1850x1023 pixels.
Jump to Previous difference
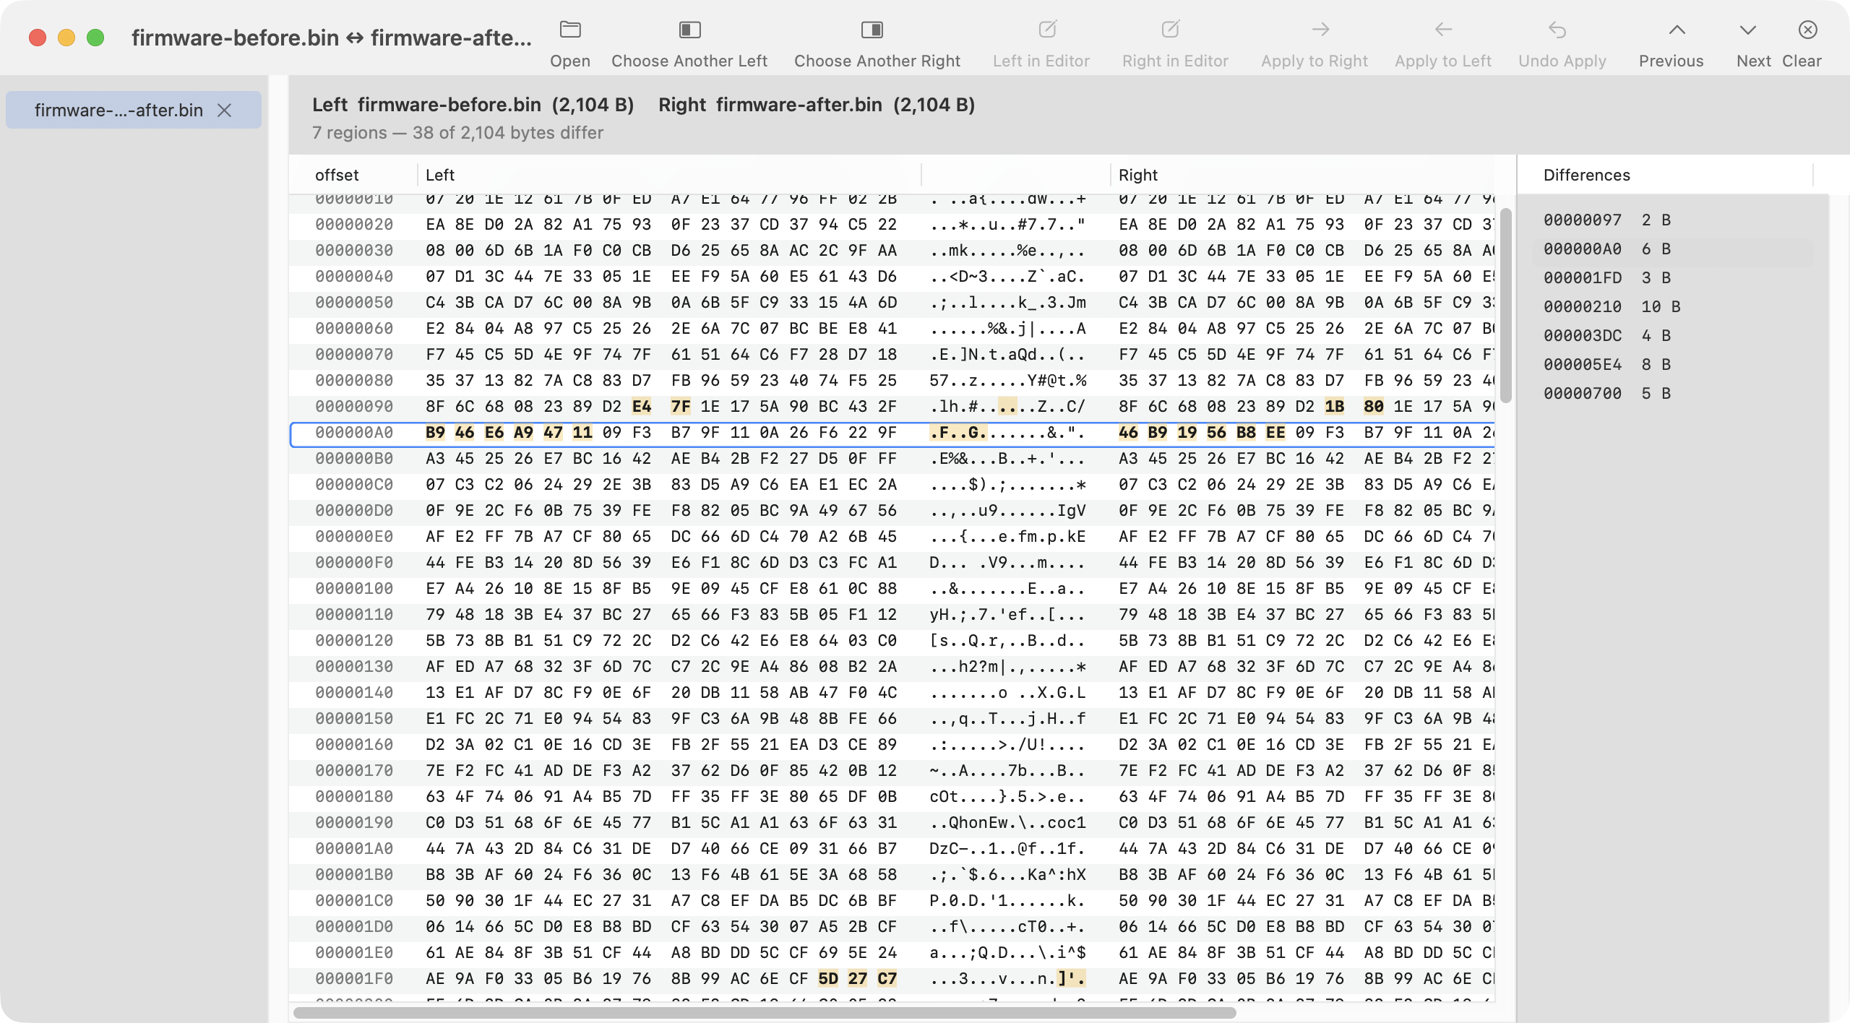pyautogui.click(x=1677, y=30)
